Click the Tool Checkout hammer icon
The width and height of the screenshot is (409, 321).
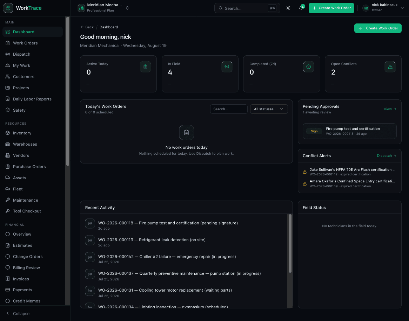pos(8,211)
